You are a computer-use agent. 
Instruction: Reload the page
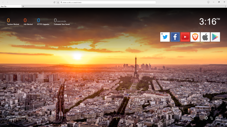coord(54,2)
